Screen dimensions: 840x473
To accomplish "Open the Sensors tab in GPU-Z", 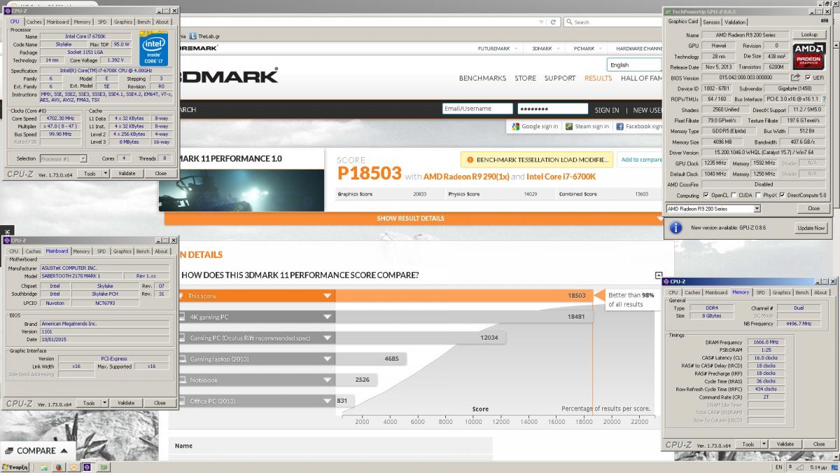I will [711, 22].
